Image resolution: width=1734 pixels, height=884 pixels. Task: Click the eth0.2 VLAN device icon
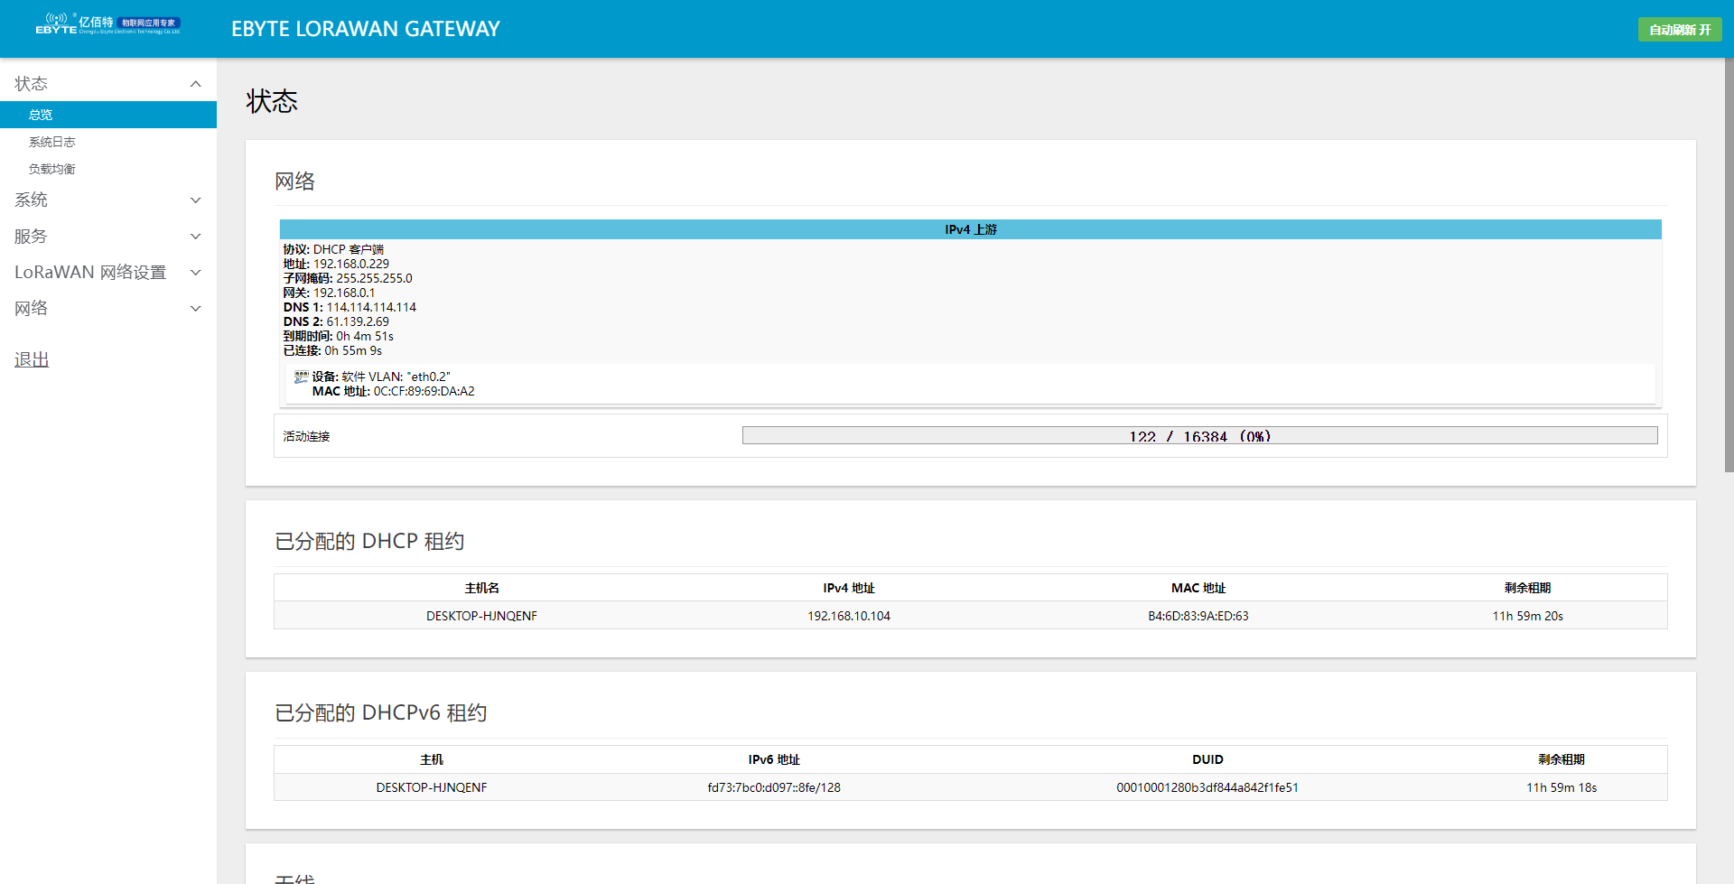tap(301, 377)
